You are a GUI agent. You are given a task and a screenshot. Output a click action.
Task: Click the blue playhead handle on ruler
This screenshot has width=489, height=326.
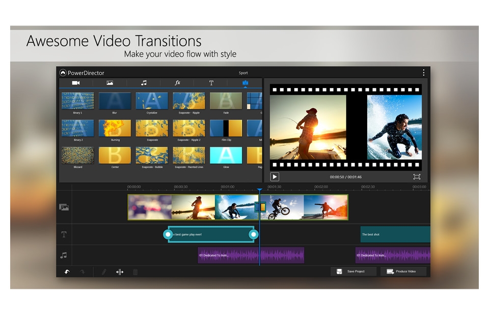coord(259,190)
